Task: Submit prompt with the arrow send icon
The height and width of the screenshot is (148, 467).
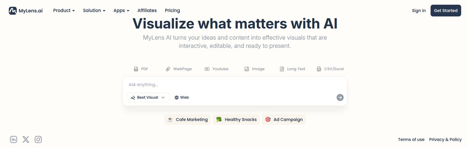Action: pos(340,97)
